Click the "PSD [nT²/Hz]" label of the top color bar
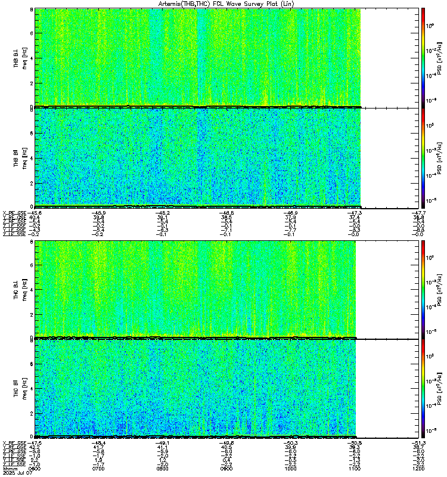The image size is (447, 477). click(439, 58)
